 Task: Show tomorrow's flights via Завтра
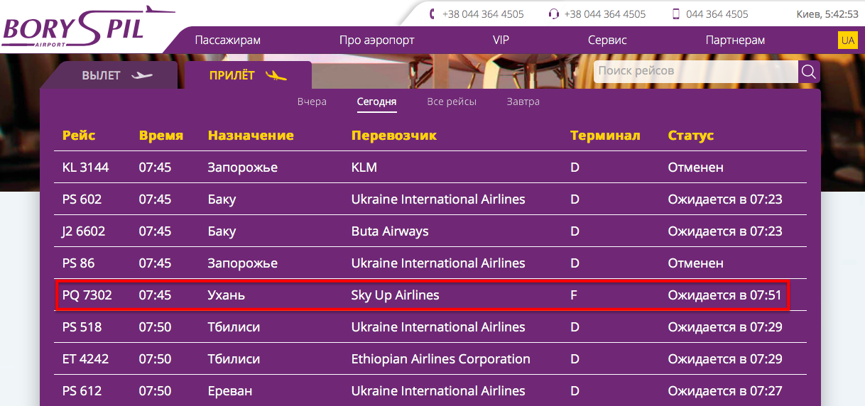tap(523, 101)
